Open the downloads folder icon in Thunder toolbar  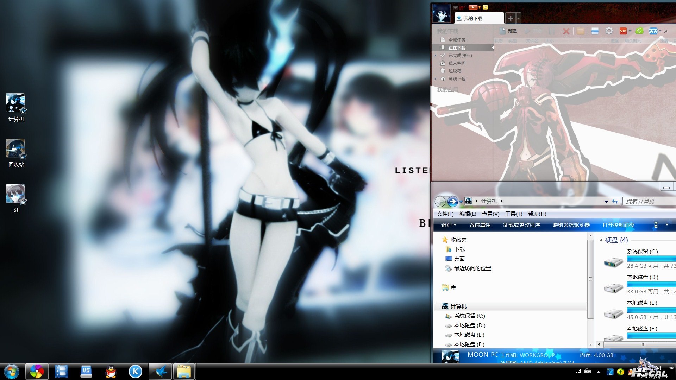[581, 31]
